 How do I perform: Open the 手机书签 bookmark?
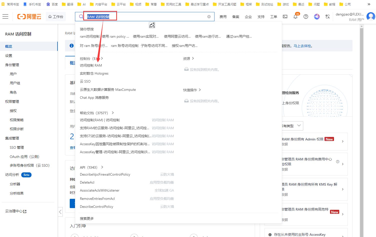tap(32, 4)
